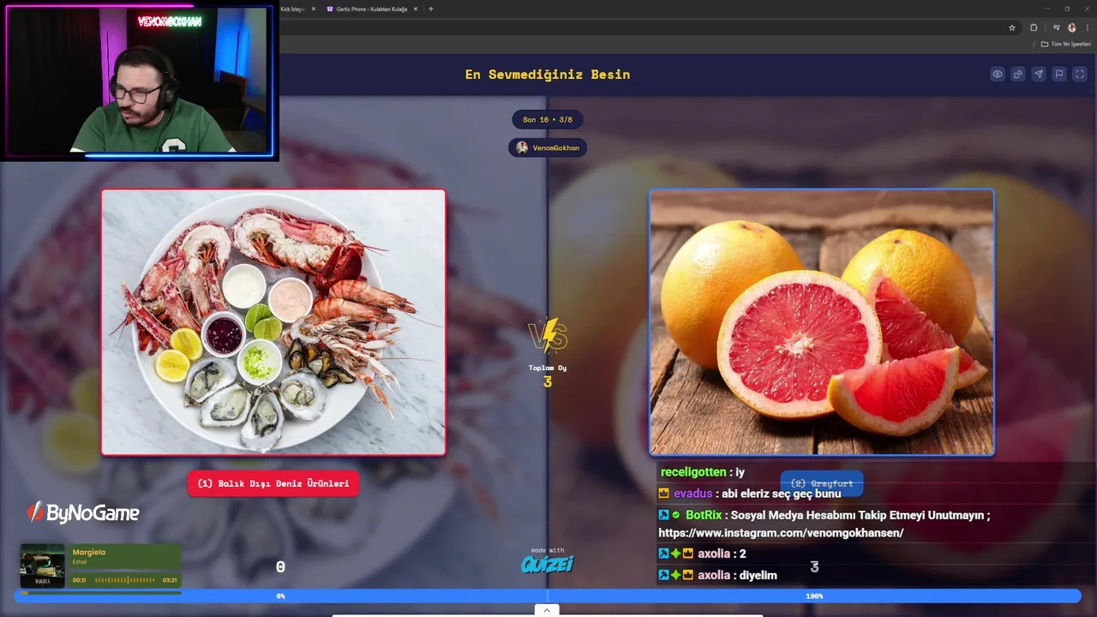Click the ByNoGame logo overlay
Screen dimensions: 1097x617
point(83,512)
